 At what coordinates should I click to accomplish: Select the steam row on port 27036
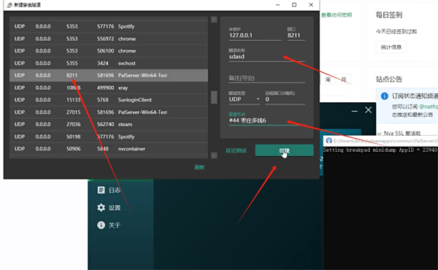pos(109,124)
